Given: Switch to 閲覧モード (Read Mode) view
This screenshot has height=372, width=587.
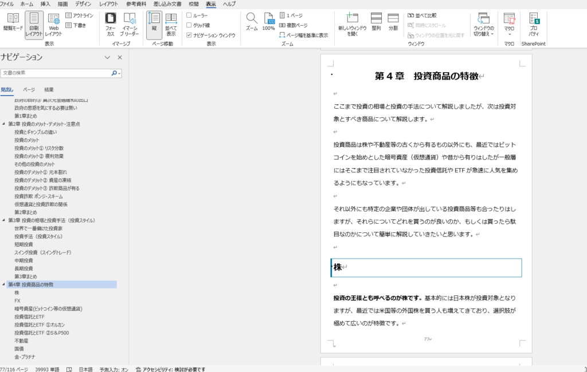Looking at the screenshot, I should click(13, 23).
